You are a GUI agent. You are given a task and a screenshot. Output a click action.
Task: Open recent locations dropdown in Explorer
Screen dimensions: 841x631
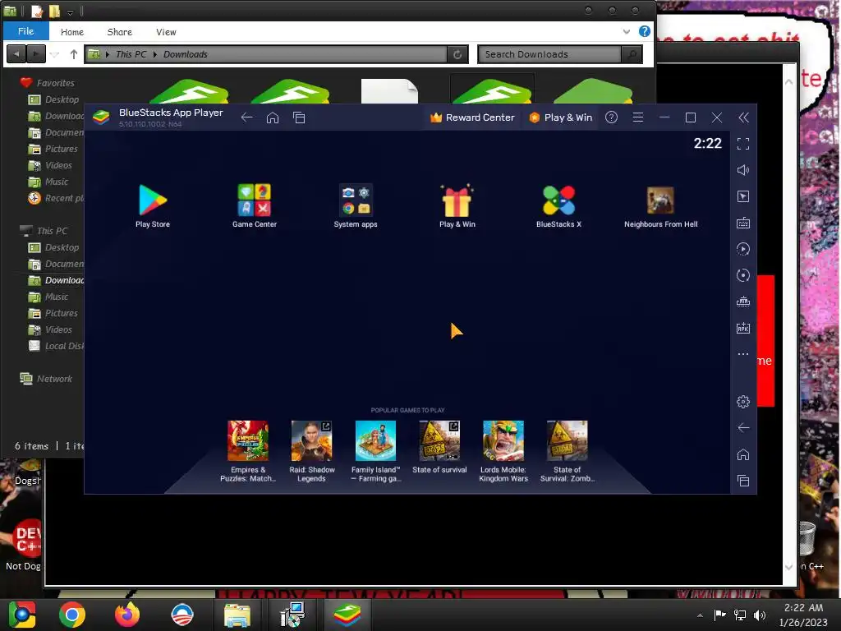(x=55, y=54)
